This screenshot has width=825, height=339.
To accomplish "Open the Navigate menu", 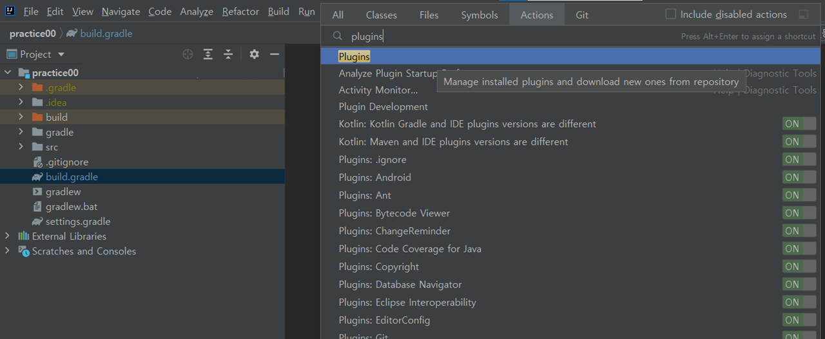I will pos(121,12).
